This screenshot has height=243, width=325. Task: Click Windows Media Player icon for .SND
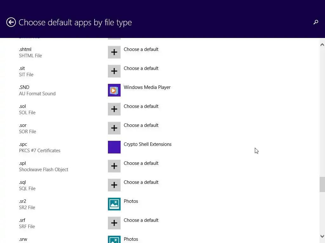coord(114,90)
